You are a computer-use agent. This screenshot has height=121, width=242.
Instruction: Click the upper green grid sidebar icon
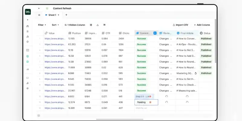coord(28,56)
